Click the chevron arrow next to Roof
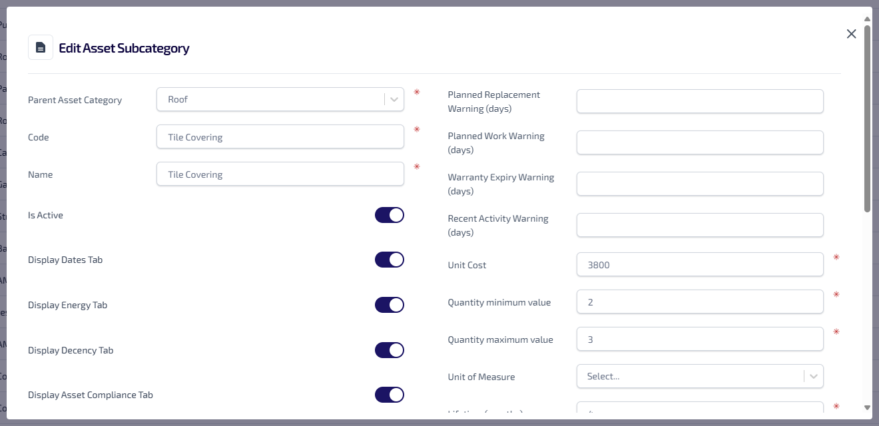The image size is (879, 426). coord(394,100)
